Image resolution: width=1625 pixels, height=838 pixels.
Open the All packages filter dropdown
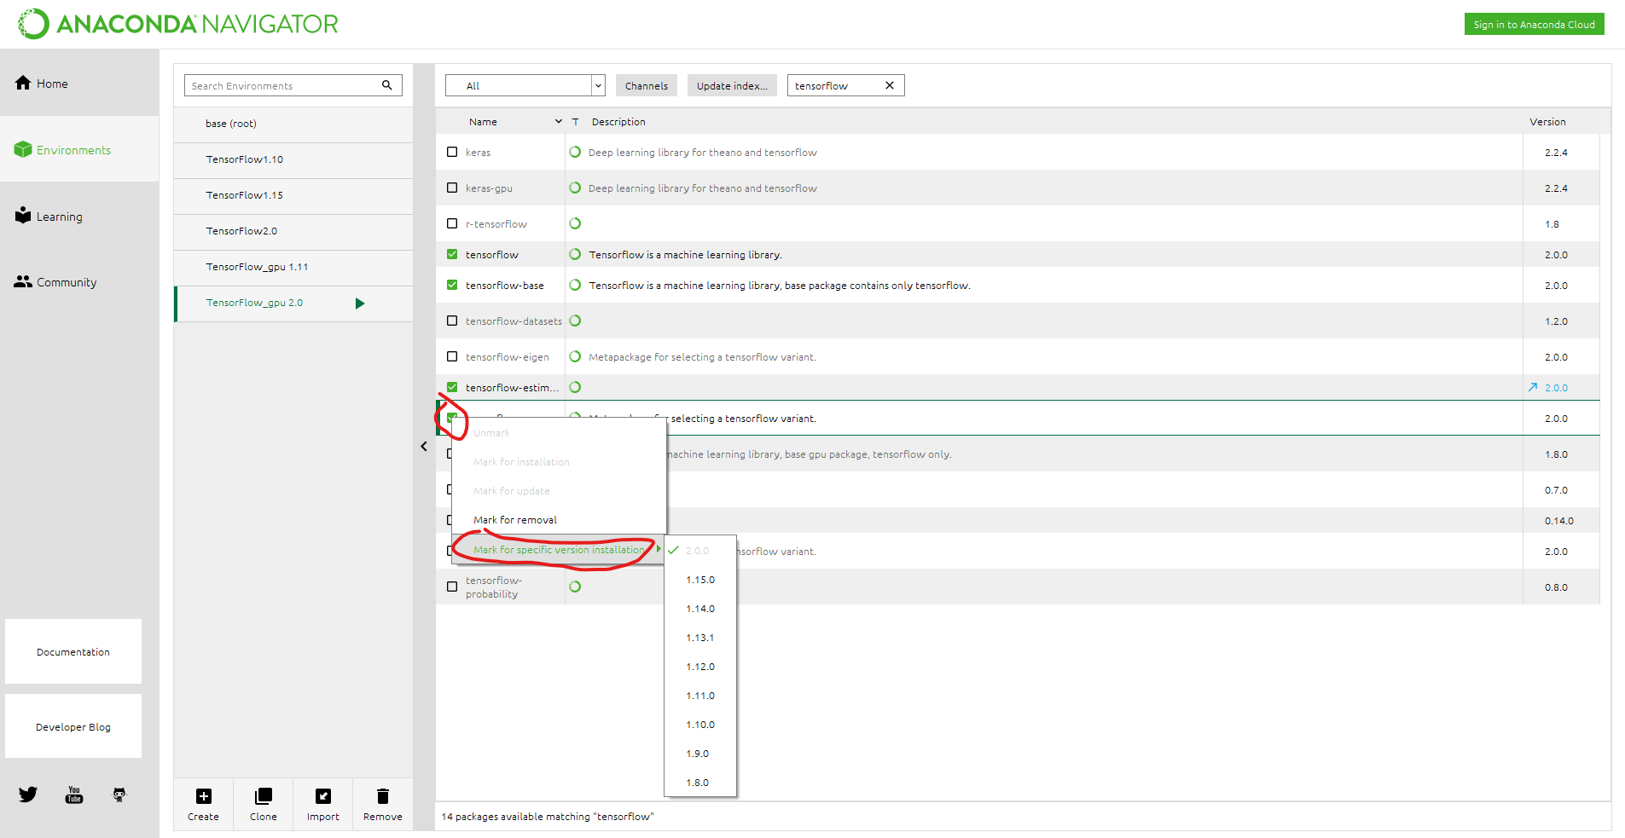[525, 85]
